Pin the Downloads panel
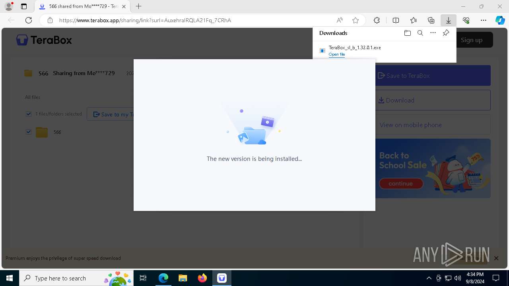 pyautogui.click(x=446, y=33)
